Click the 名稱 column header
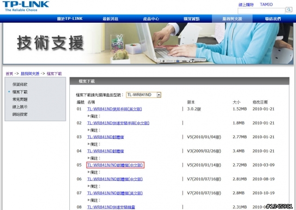 point(91,102)
